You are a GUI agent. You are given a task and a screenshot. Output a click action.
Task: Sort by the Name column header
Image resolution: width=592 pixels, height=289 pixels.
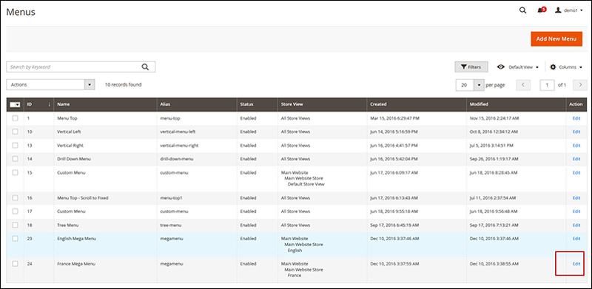(x=105, y=104)
